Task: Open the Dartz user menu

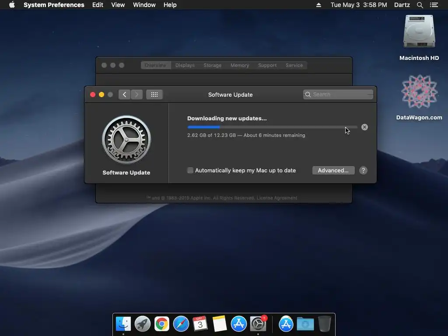Action: click(x=402, y=5)
